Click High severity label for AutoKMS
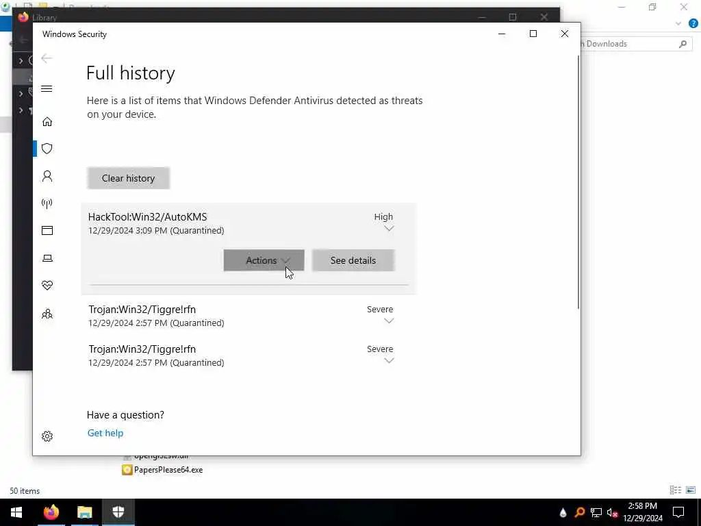 click(x=383, y=216)
